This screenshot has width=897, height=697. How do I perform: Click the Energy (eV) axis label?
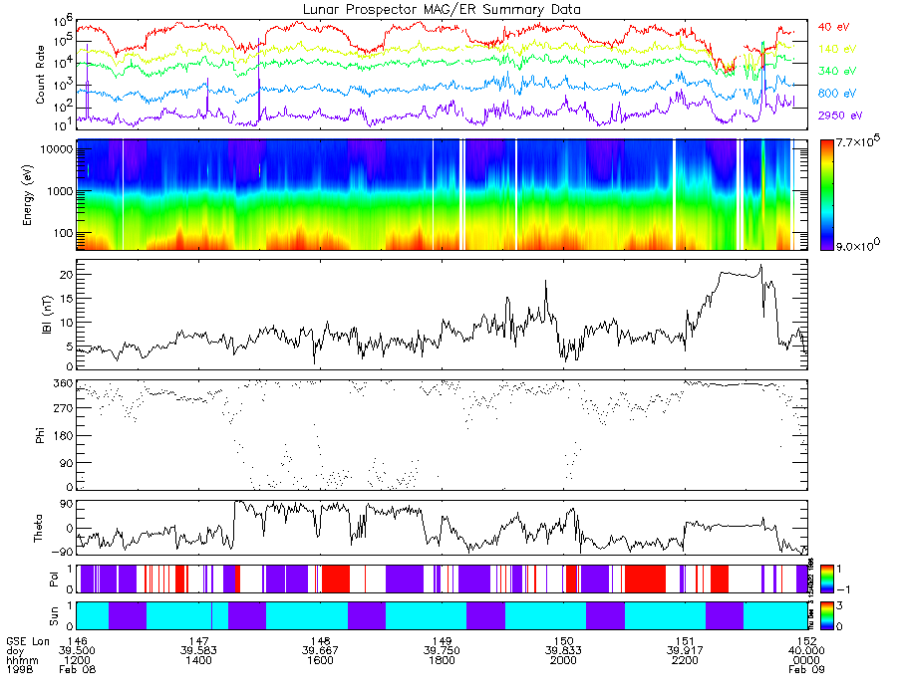(x=28, y=195)
